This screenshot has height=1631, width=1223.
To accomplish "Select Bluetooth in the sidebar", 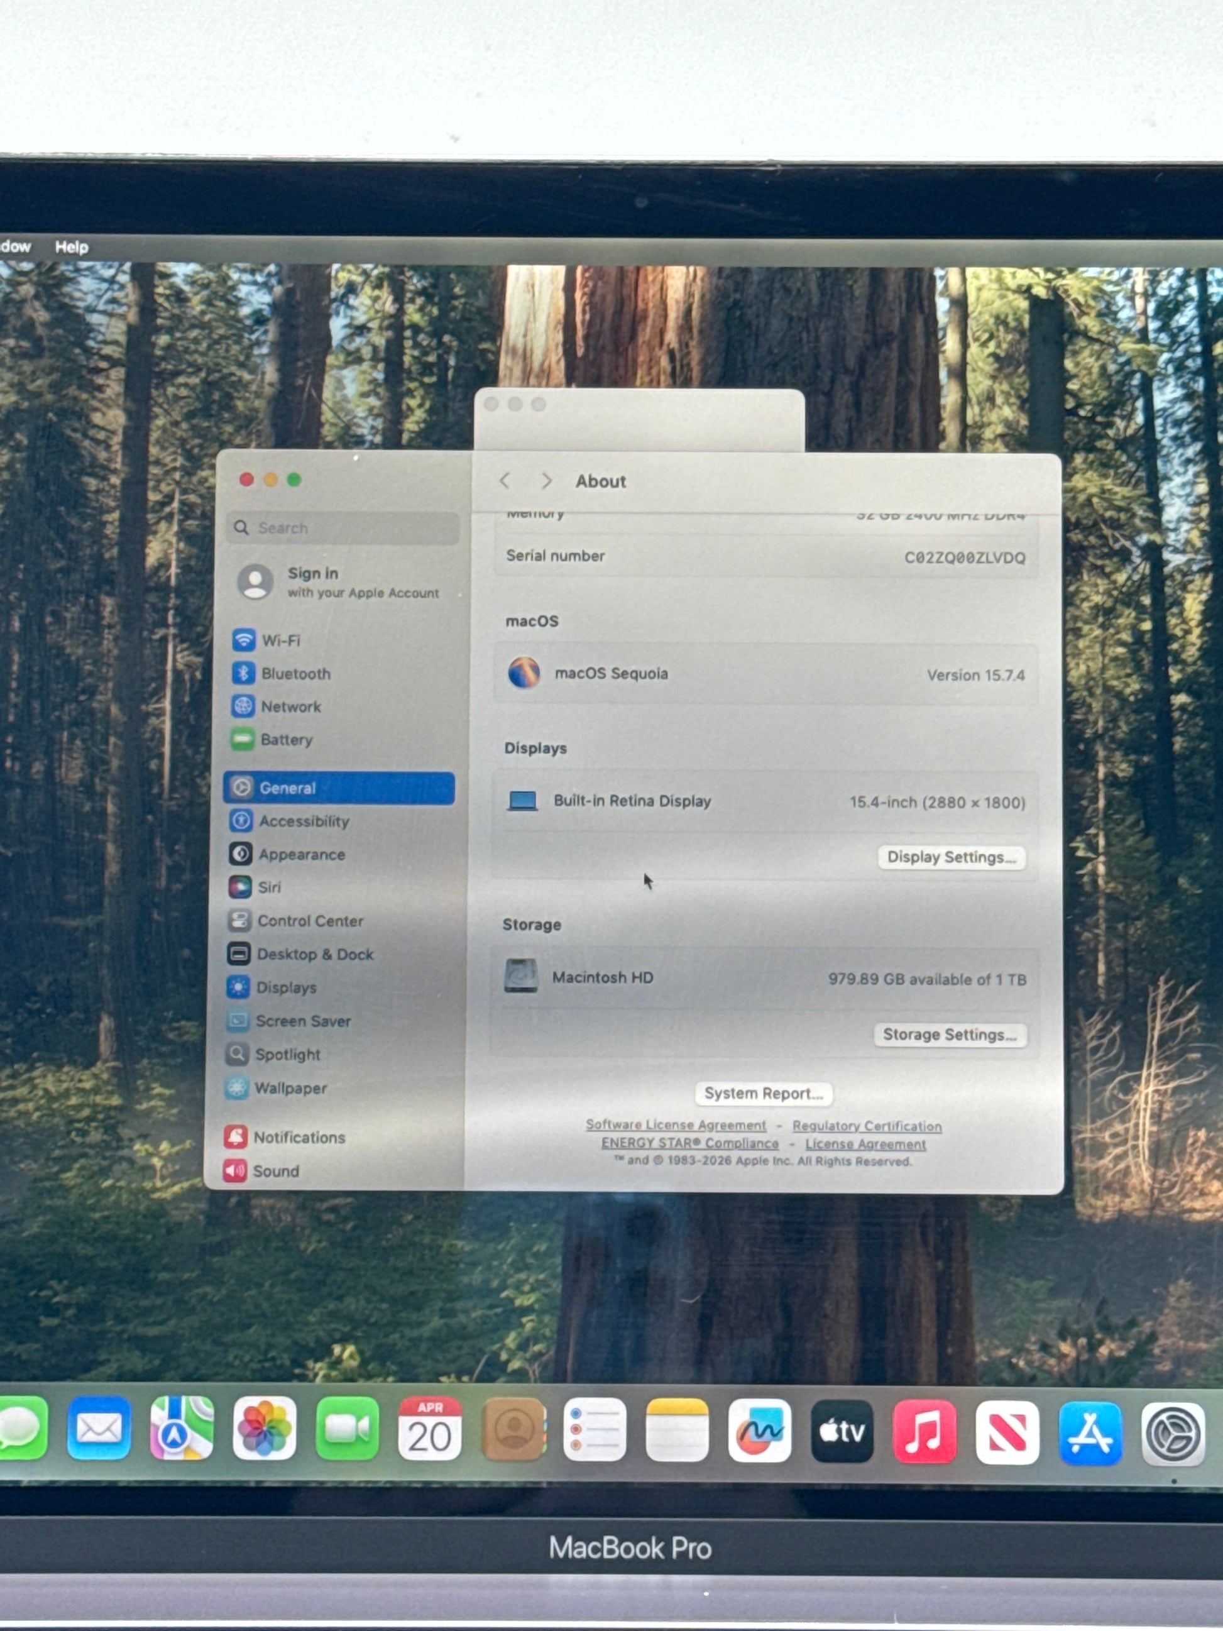I will [295, 673].
